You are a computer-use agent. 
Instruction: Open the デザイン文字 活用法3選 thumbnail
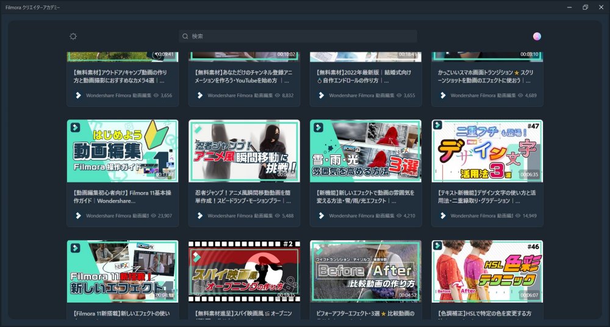[487, 151]
